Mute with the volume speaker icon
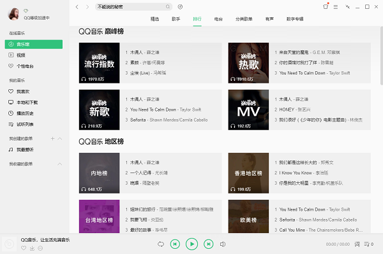This screenshot has width=383, height=254. coord(223,244)
